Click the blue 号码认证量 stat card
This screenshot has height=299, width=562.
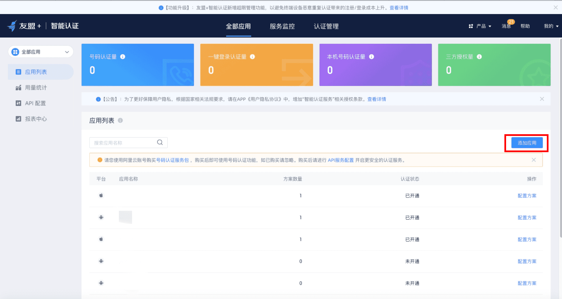tap(138, 65)
